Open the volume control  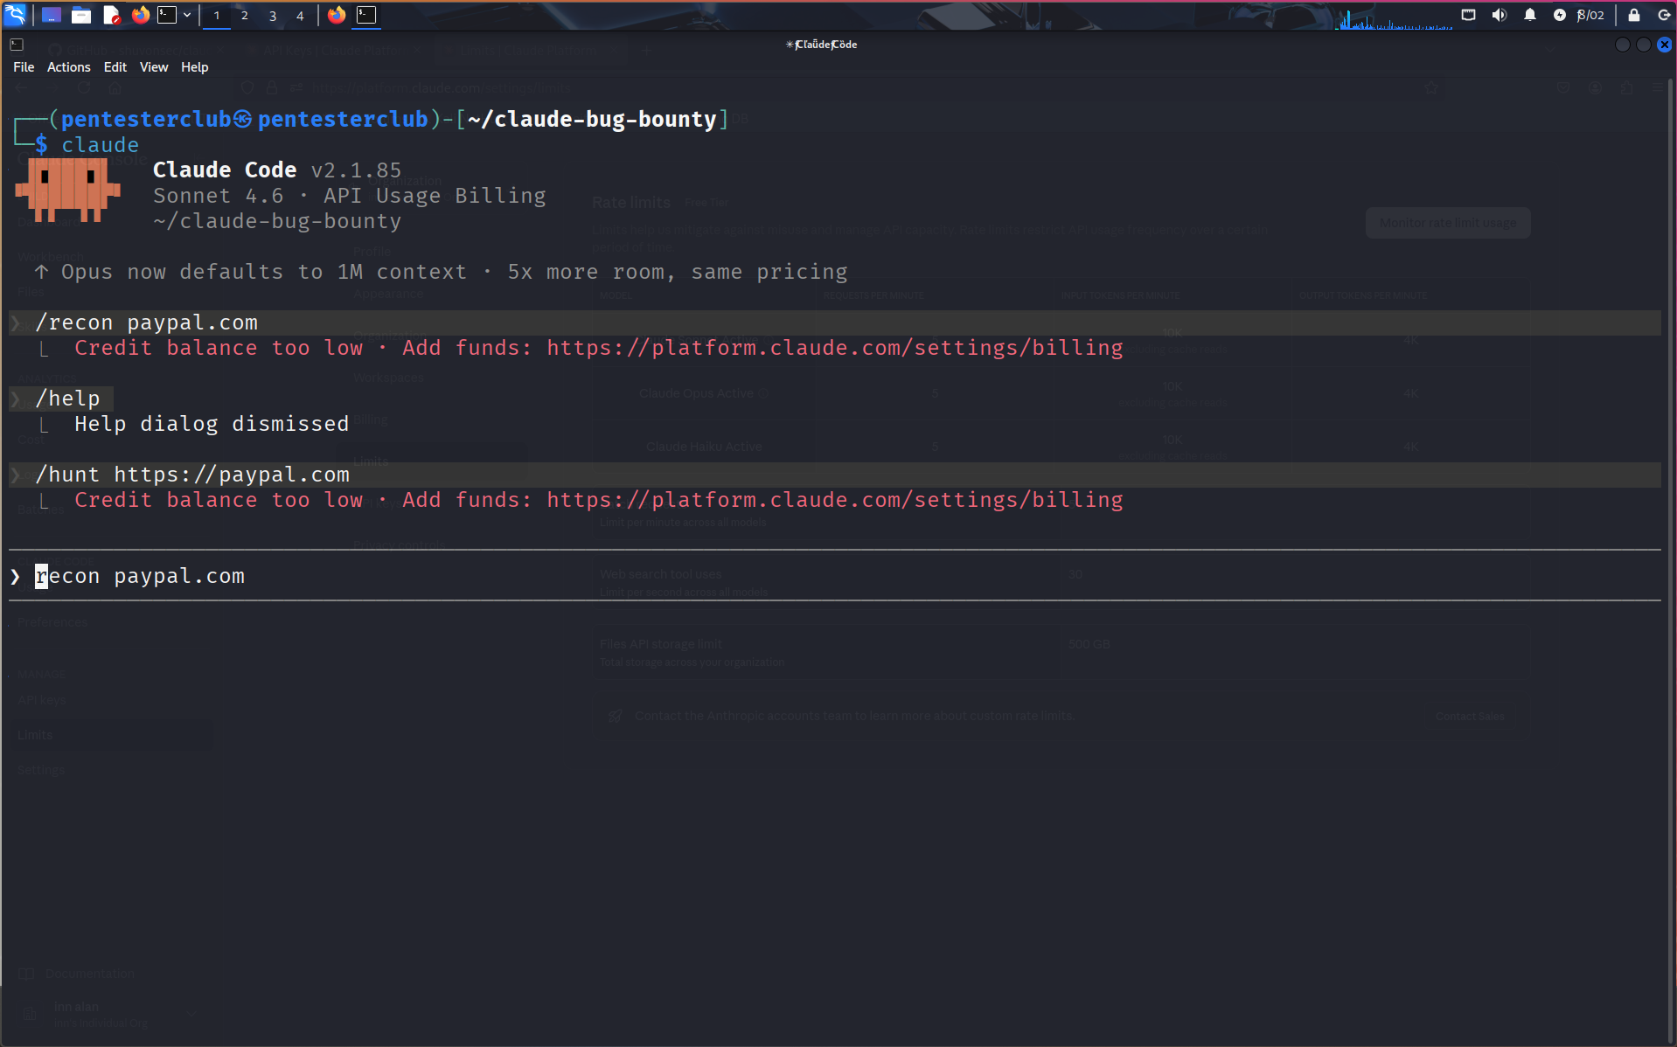pyautogui.click(x=1499, y=15)
